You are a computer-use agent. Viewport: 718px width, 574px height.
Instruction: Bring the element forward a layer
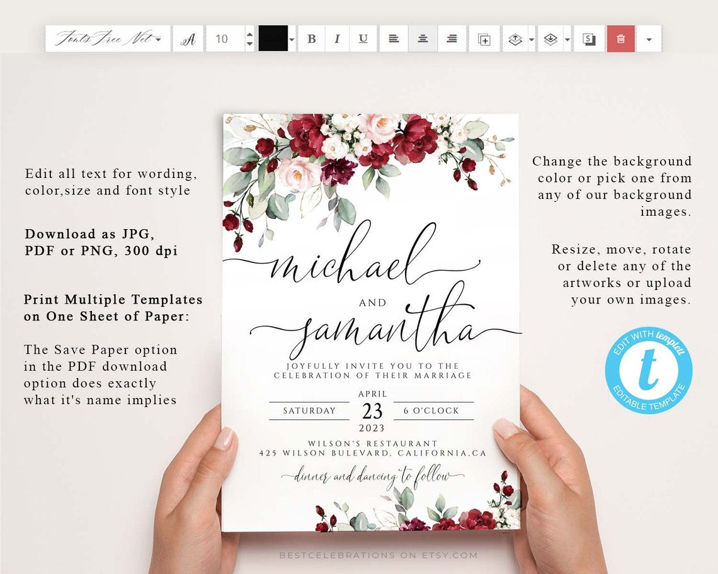[x=515, y=38]
